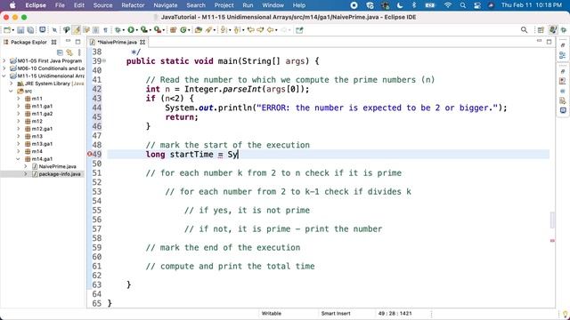
Task: Jump to Previous Annotation icon
Action: tap(237, 30)
